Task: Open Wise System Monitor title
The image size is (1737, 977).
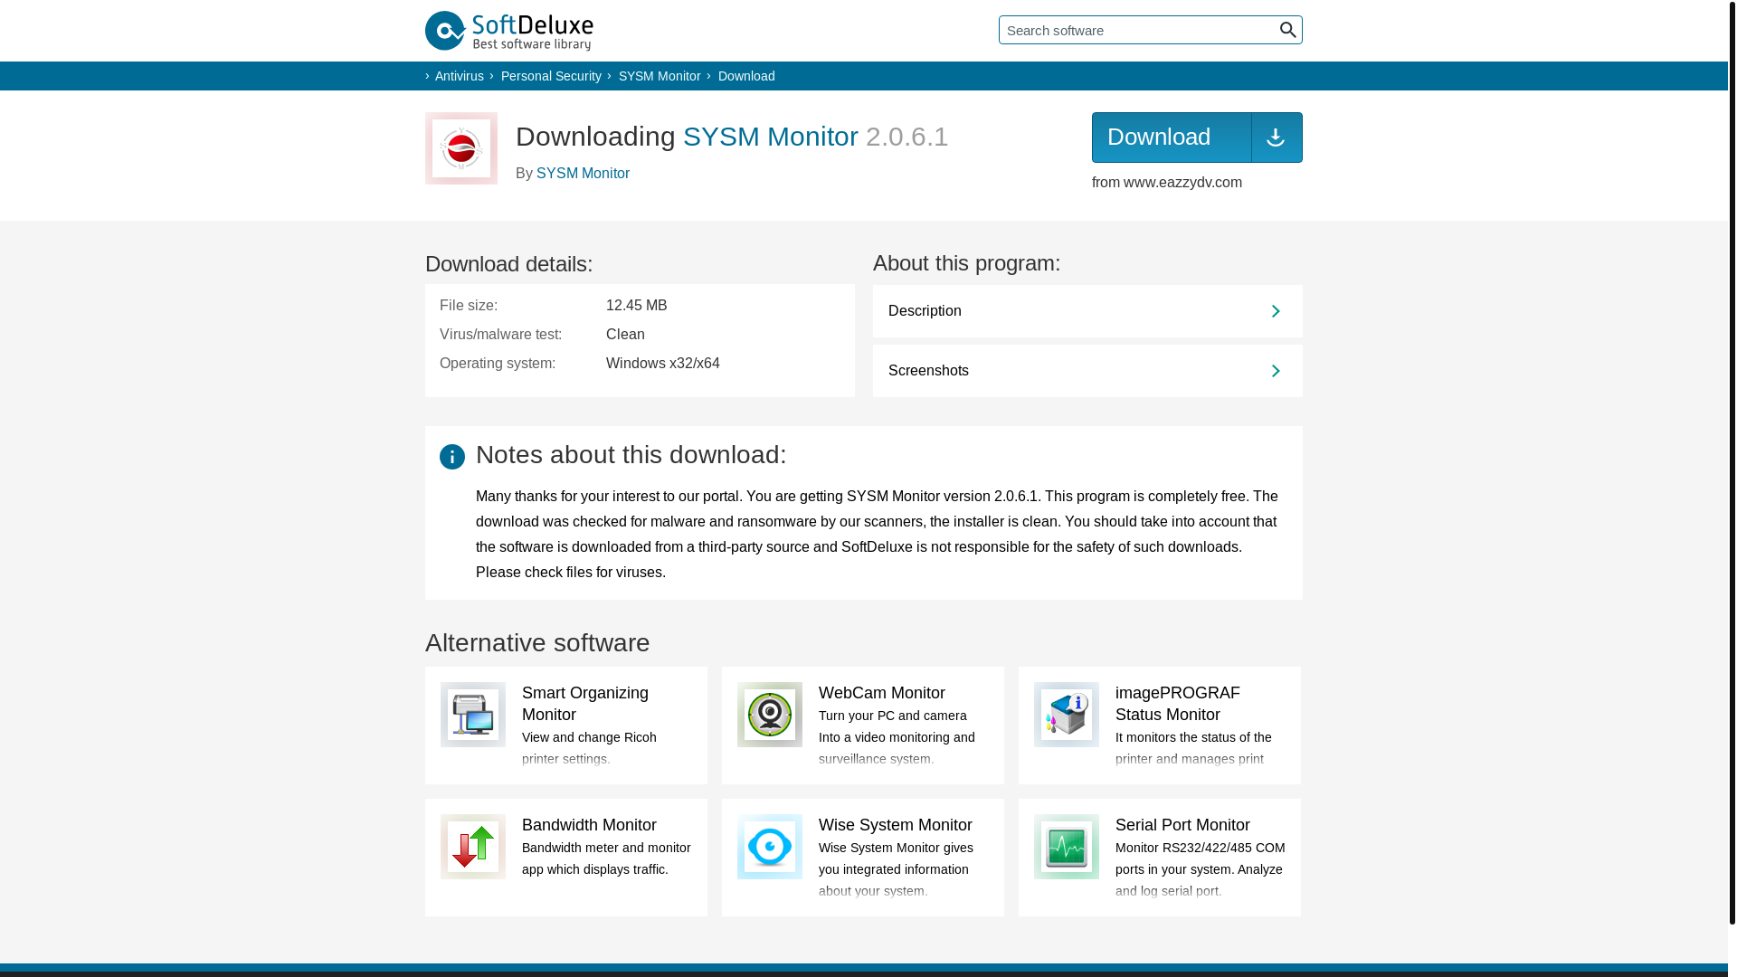Action: pyautogui.click(x=896, y=825)
